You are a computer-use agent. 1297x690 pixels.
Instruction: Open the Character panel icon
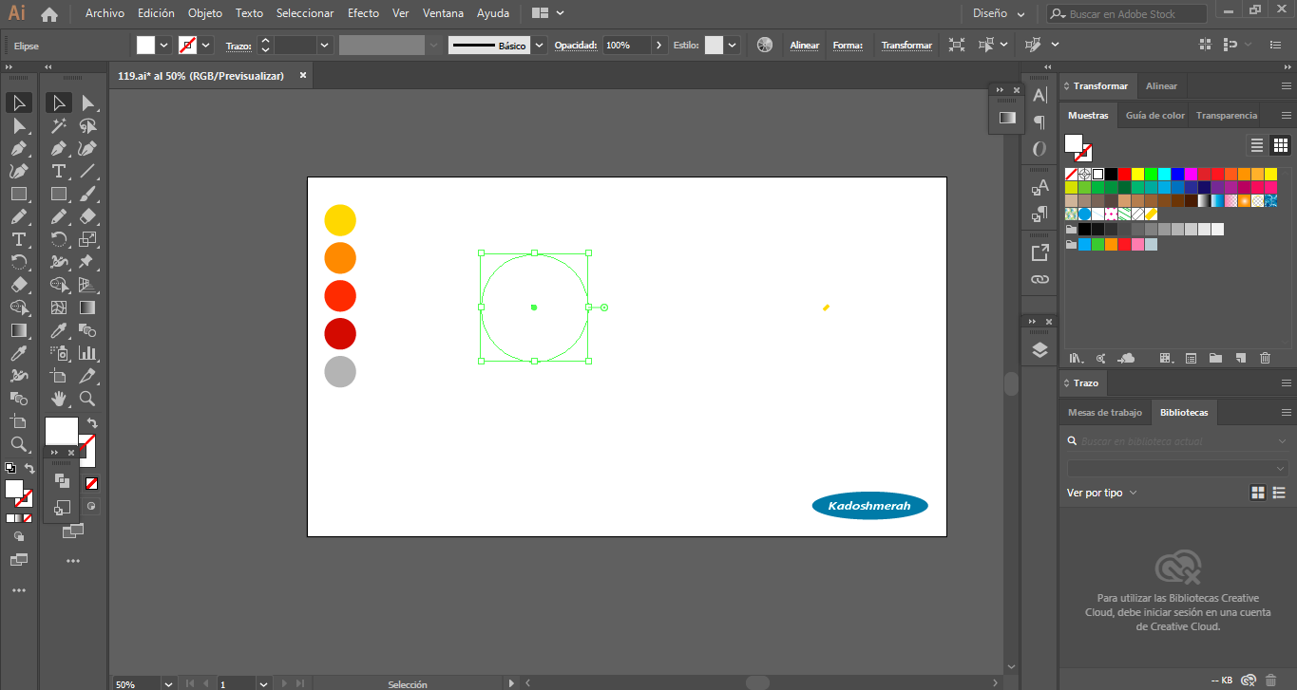(x=1040, y=95)
